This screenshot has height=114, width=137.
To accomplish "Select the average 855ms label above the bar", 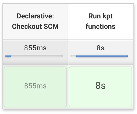I will tap(35, 48).
